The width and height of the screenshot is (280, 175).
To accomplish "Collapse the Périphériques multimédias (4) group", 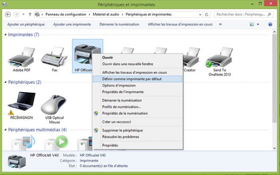I will 5,130.
